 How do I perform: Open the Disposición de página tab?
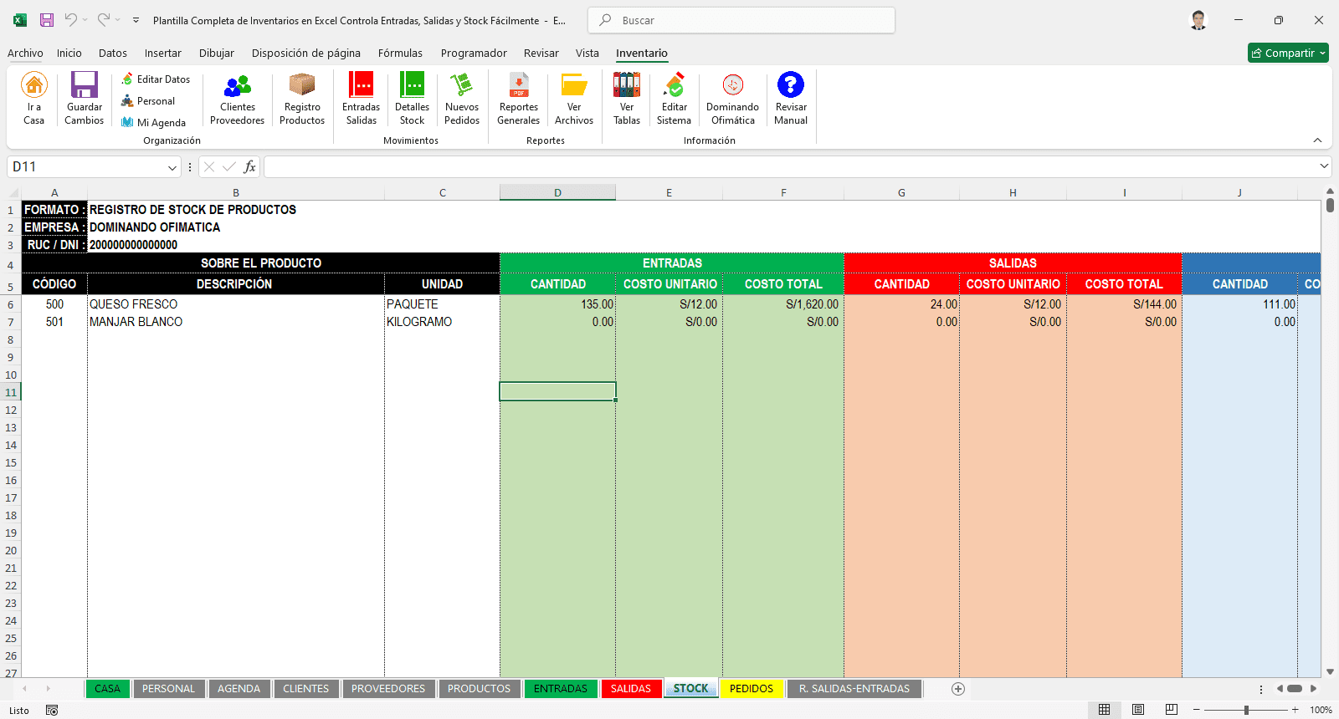coord(306,53)
